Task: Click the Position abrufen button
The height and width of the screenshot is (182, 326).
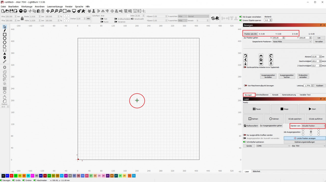Action: click(x=251, y=34)
